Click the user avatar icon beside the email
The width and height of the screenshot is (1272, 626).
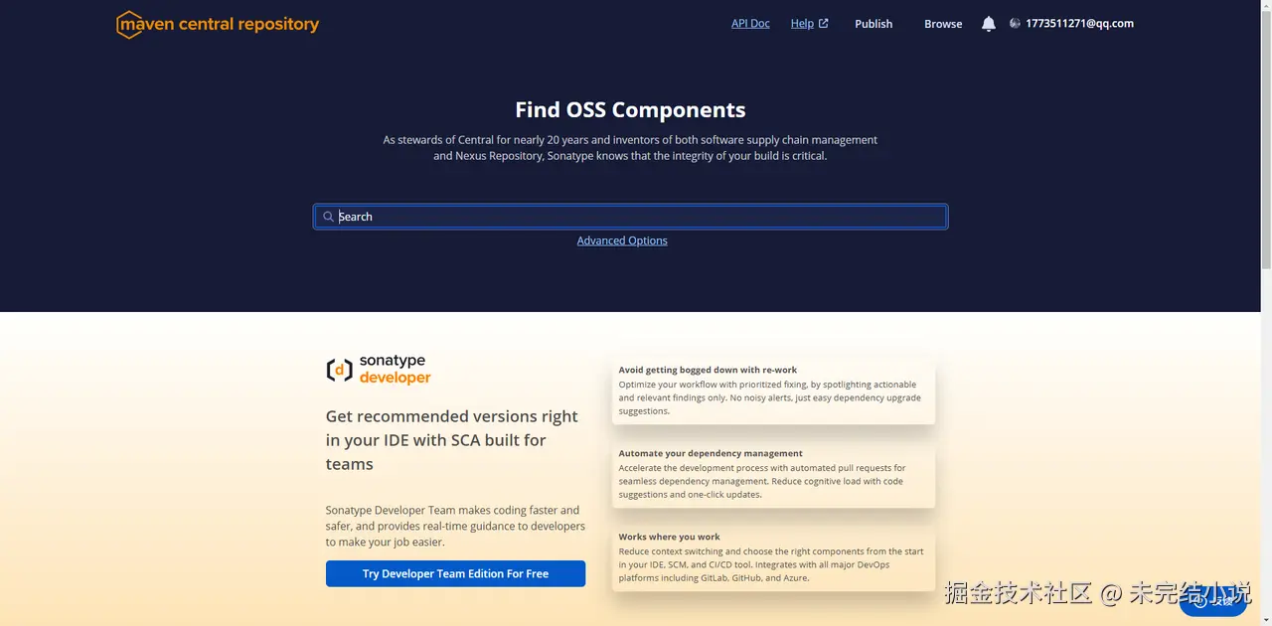pos(1015,24)
